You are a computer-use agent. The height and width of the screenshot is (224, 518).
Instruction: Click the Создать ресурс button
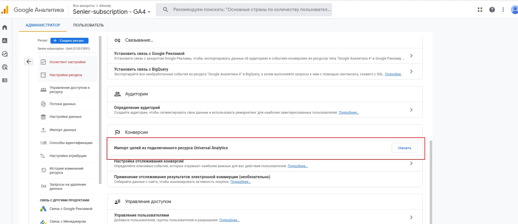click(69, 41)
